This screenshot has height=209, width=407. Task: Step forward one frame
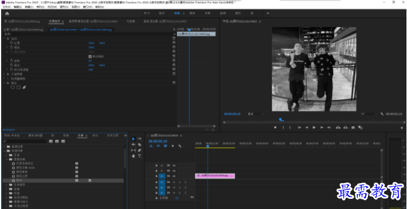pyautogui.click(x=322, y=128)
